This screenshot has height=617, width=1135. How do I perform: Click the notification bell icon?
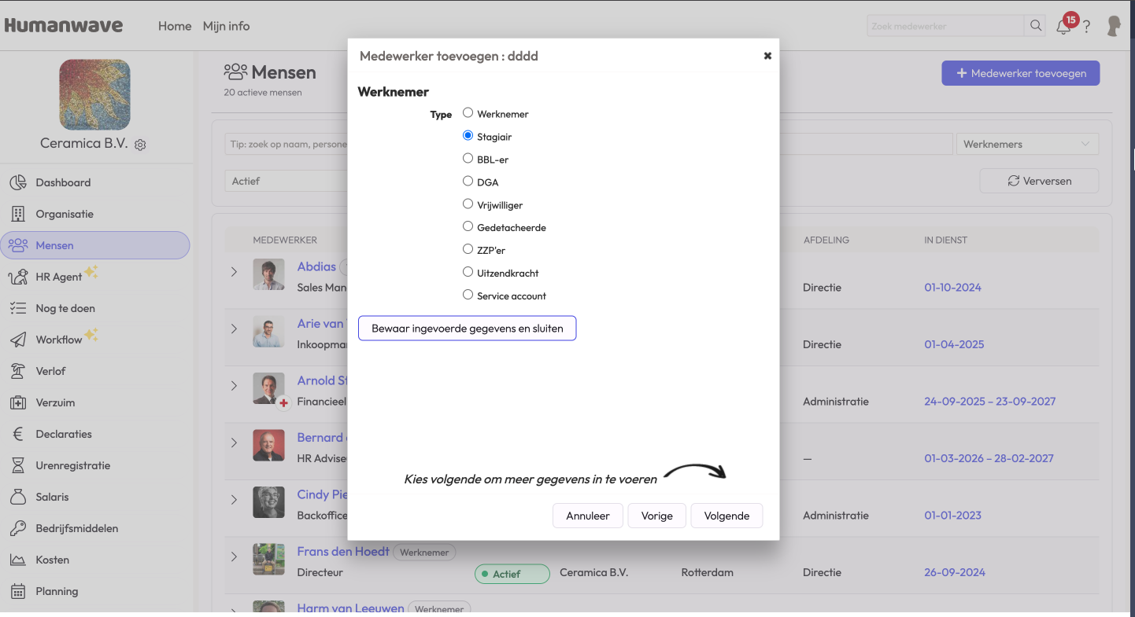pyautogui.click(x=1063, y=27)
